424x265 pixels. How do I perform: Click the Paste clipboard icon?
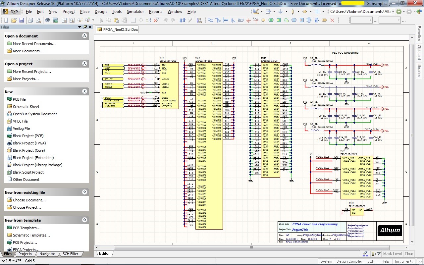(x=117, y=20)
